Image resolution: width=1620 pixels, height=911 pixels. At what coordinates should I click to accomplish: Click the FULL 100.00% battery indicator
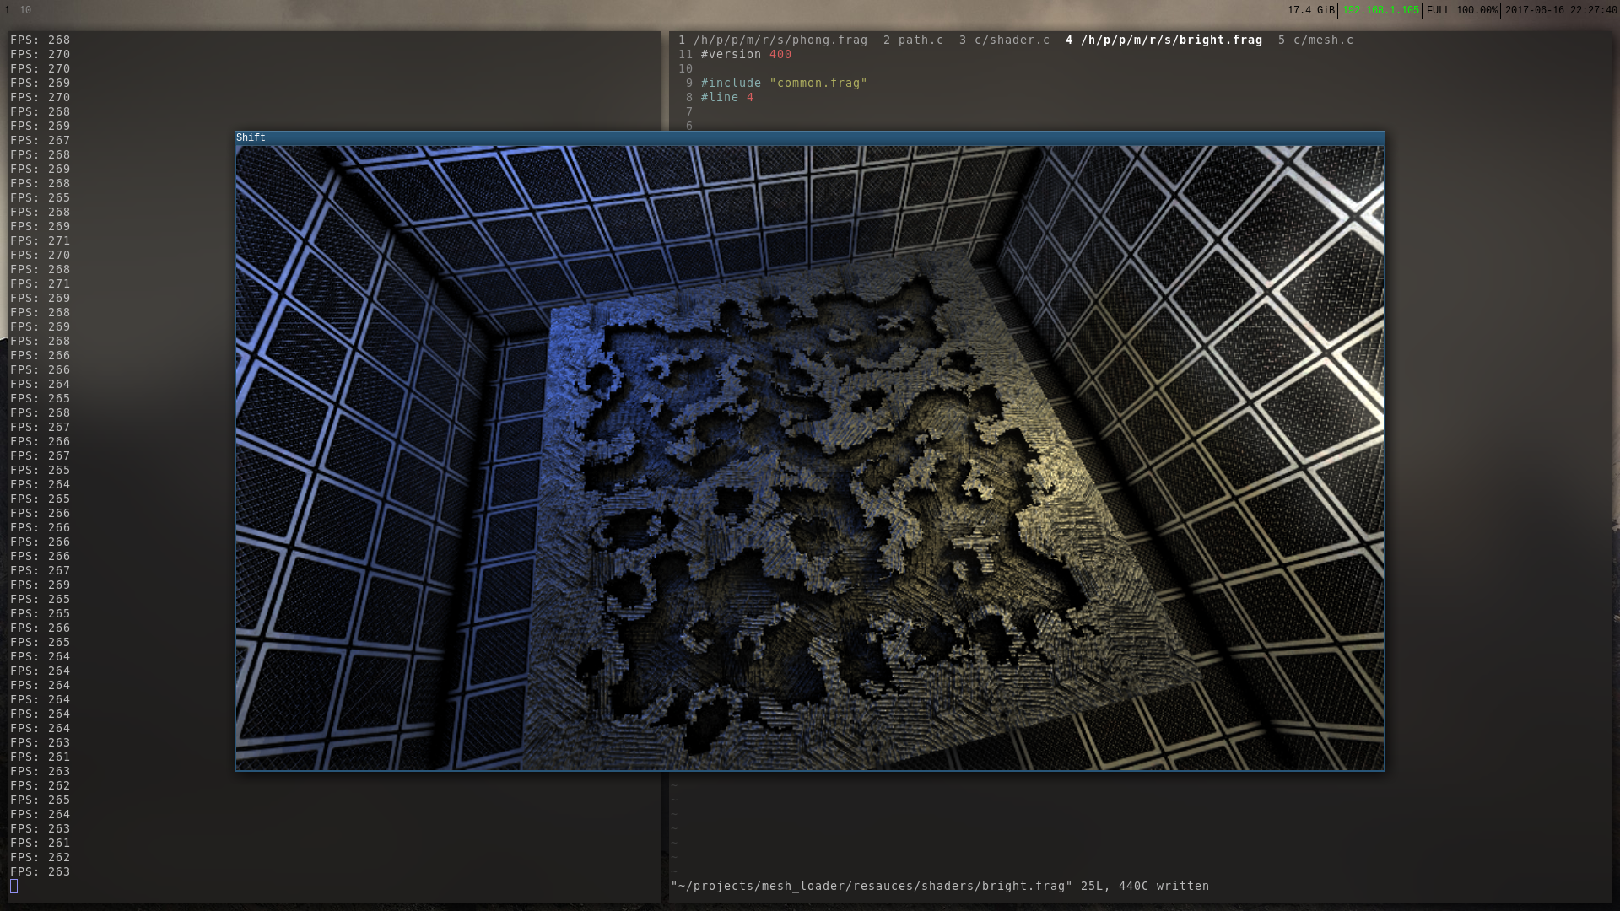point(1461,10)
